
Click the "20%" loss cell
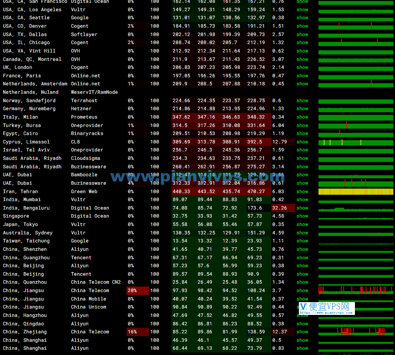coord(137,290)
